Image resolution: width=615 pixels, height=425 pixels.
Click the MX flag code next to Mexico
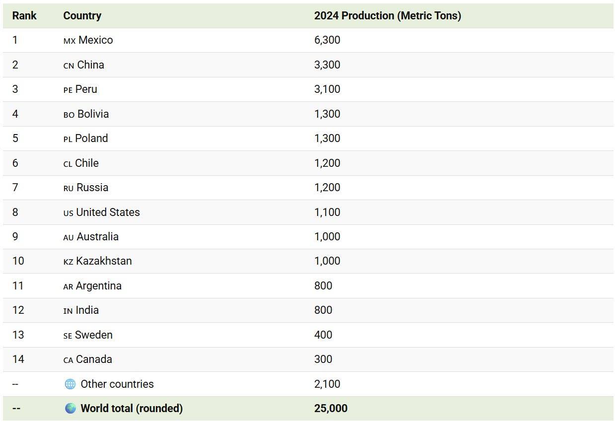coord(69,41)
